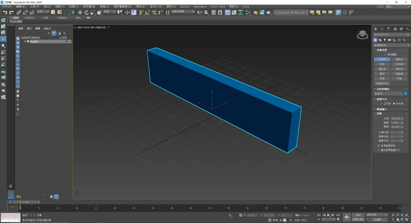This screenshot has height=223, width=411.
Task: Toggle the Angle Snap icon
Action: (x=148, y=12)
